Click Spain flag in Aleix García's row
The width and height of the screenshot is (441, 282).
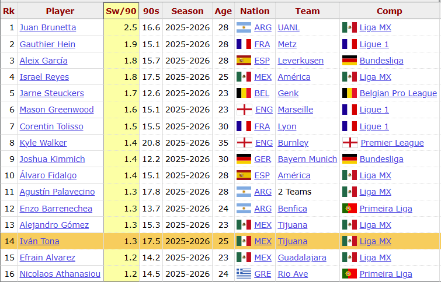(244, 61)
